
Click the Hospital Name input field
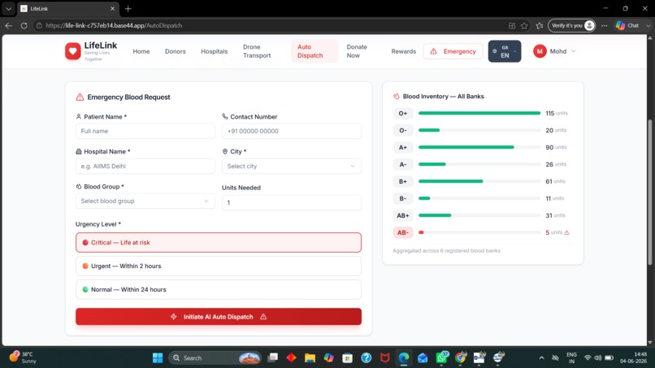click(x=145, y=167)
